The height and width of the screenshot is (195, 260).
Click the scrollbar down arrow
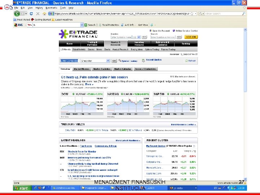pyautogui.click(x=245, y=179)
